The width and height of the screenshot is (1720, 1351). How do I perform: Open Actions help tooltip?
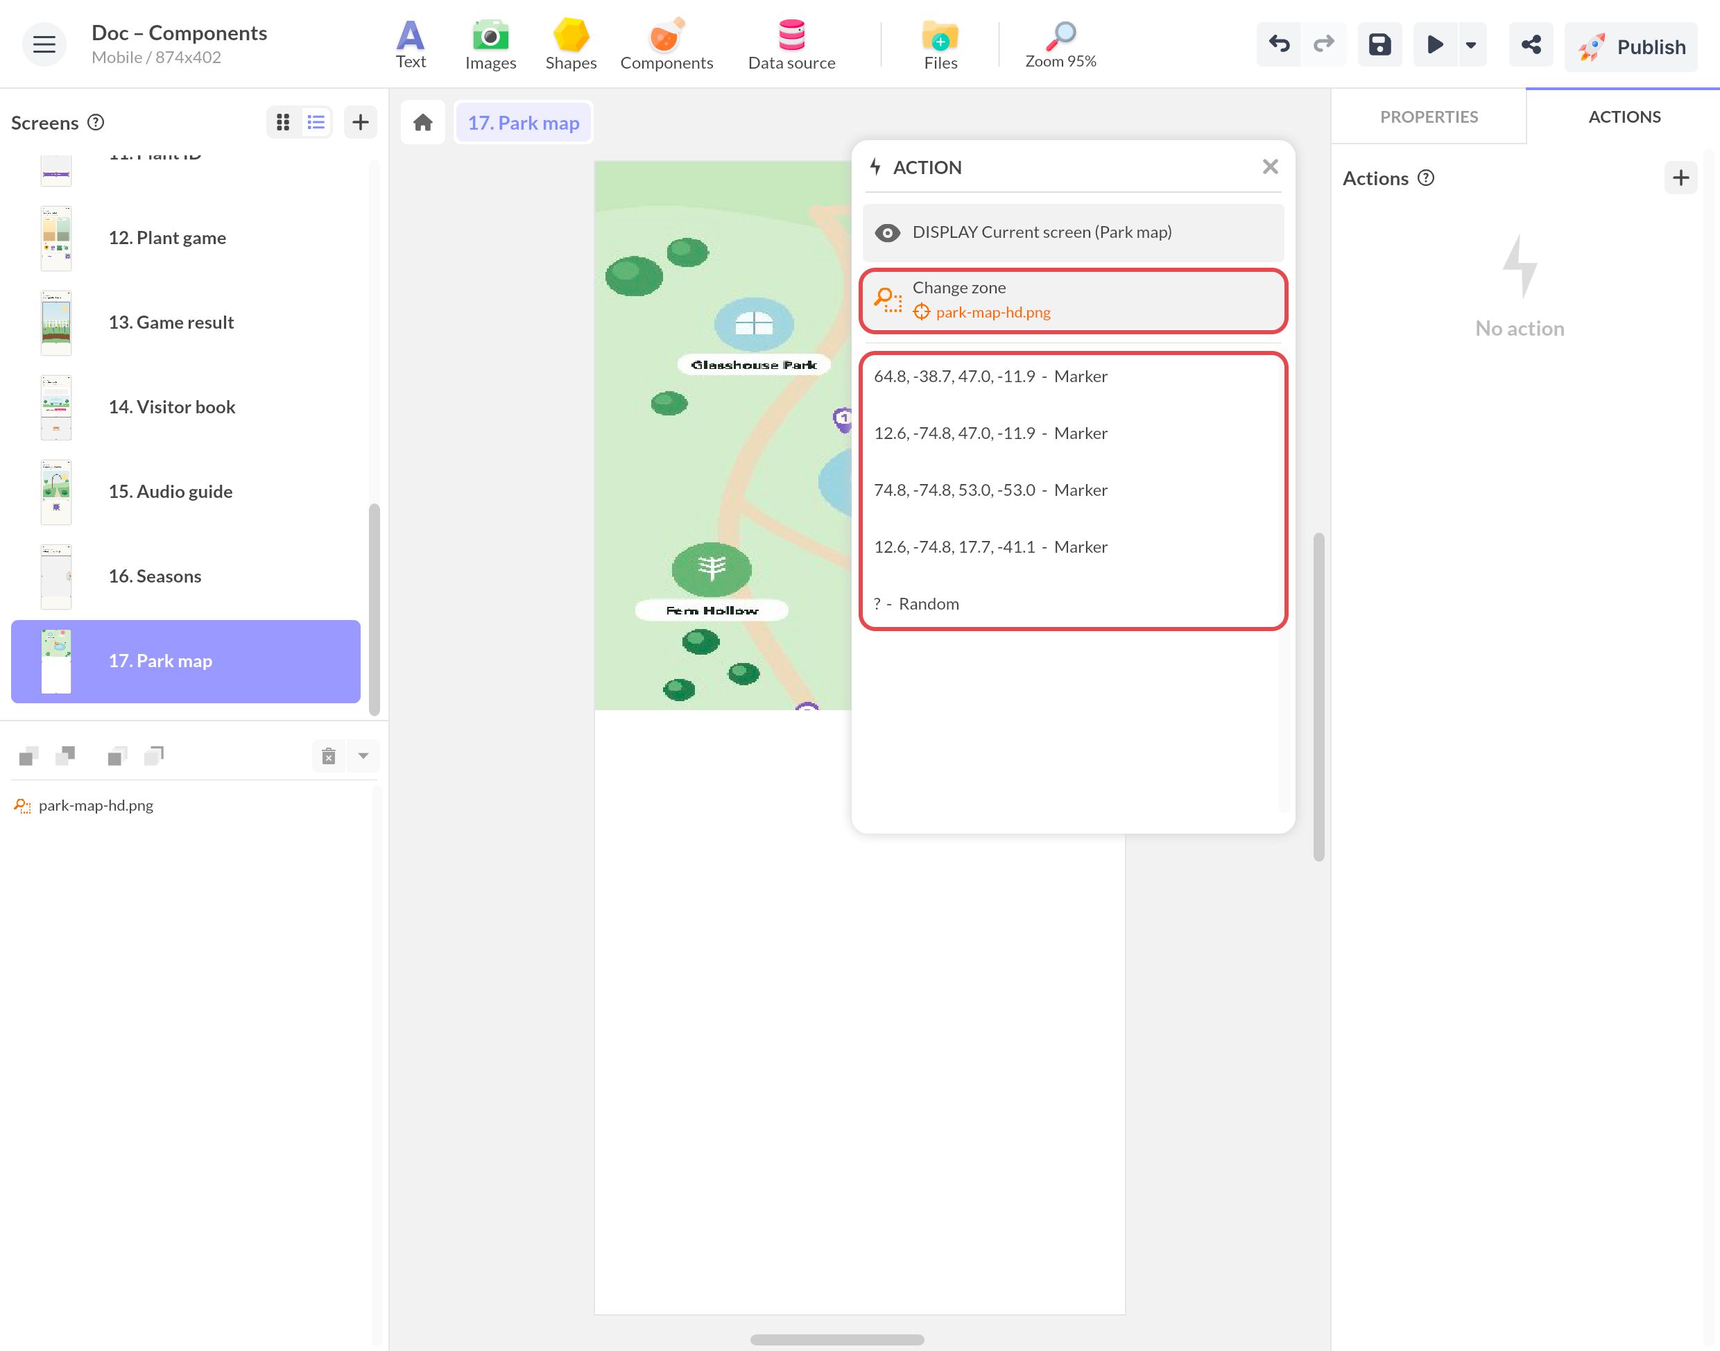click(x=1426, y=178)
